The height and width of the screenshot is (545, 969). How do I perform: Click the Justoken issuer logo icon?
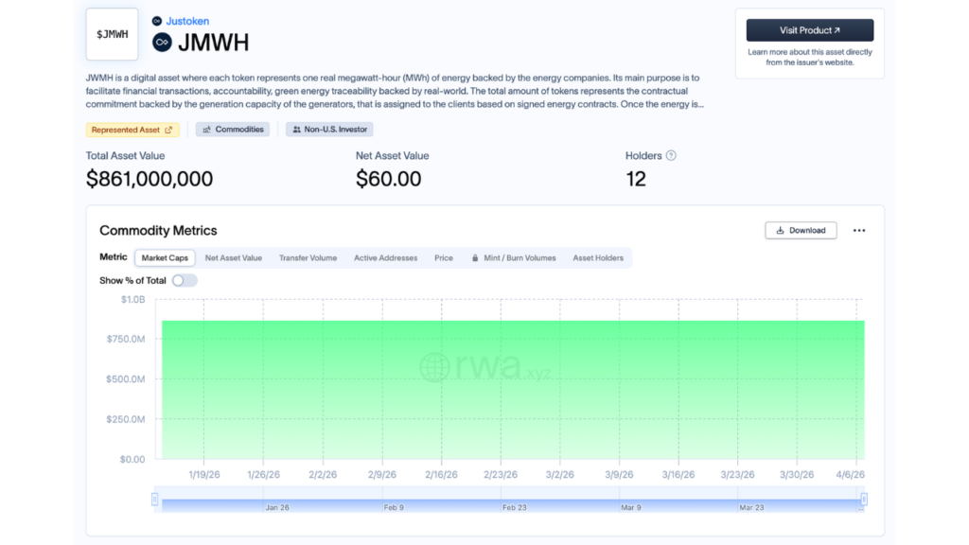click(x=156, y=21)
